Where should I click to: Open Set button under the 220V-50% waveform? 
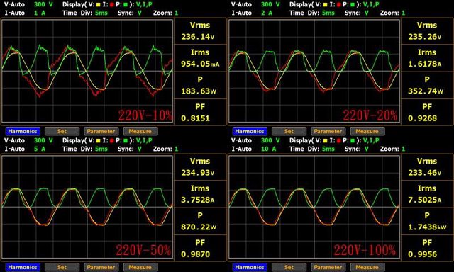[x=62, y=267]
